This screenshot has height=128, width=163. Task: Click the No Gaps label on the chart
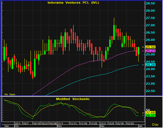[10, 94]
